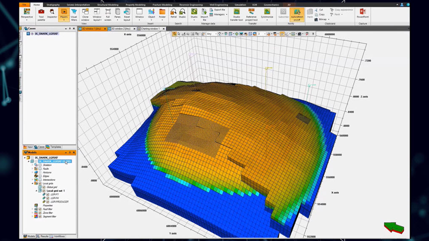429x241 pixels.
Task: Check the Skeleton checkbox
Action: point(40,165)
